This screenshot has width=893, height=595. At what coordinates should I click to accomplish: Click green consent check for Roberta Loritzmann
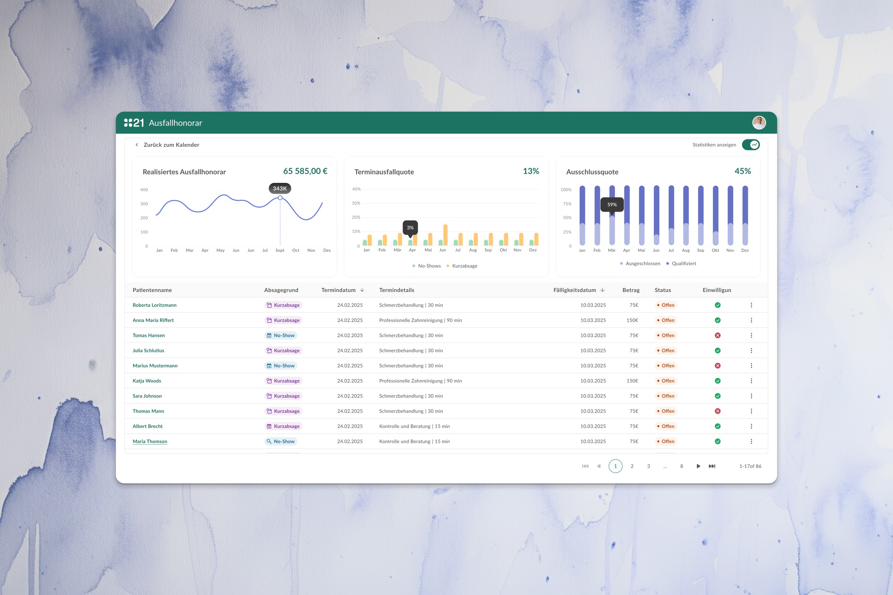[718, 305]
